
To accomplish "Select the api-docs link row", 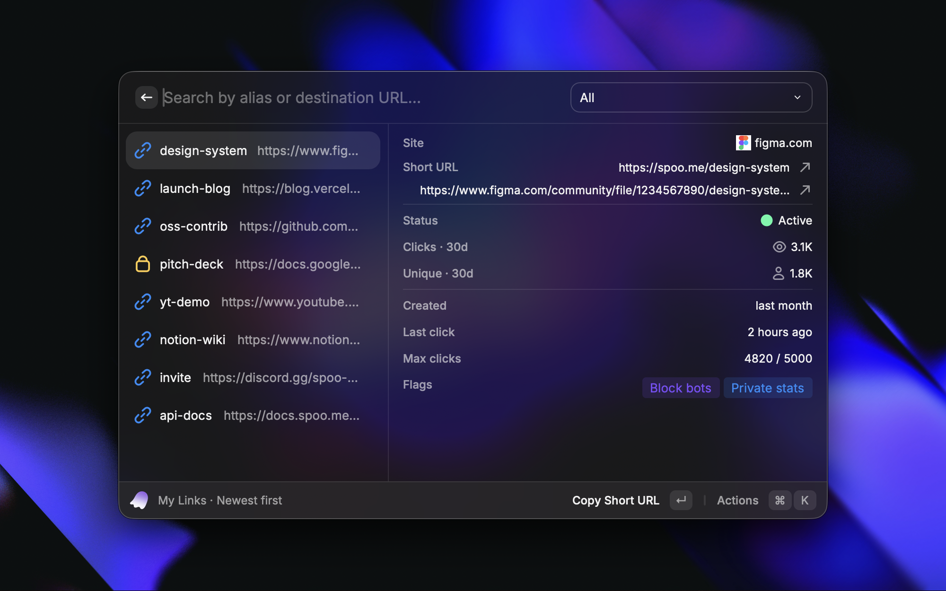I will [x=253, y=415].
